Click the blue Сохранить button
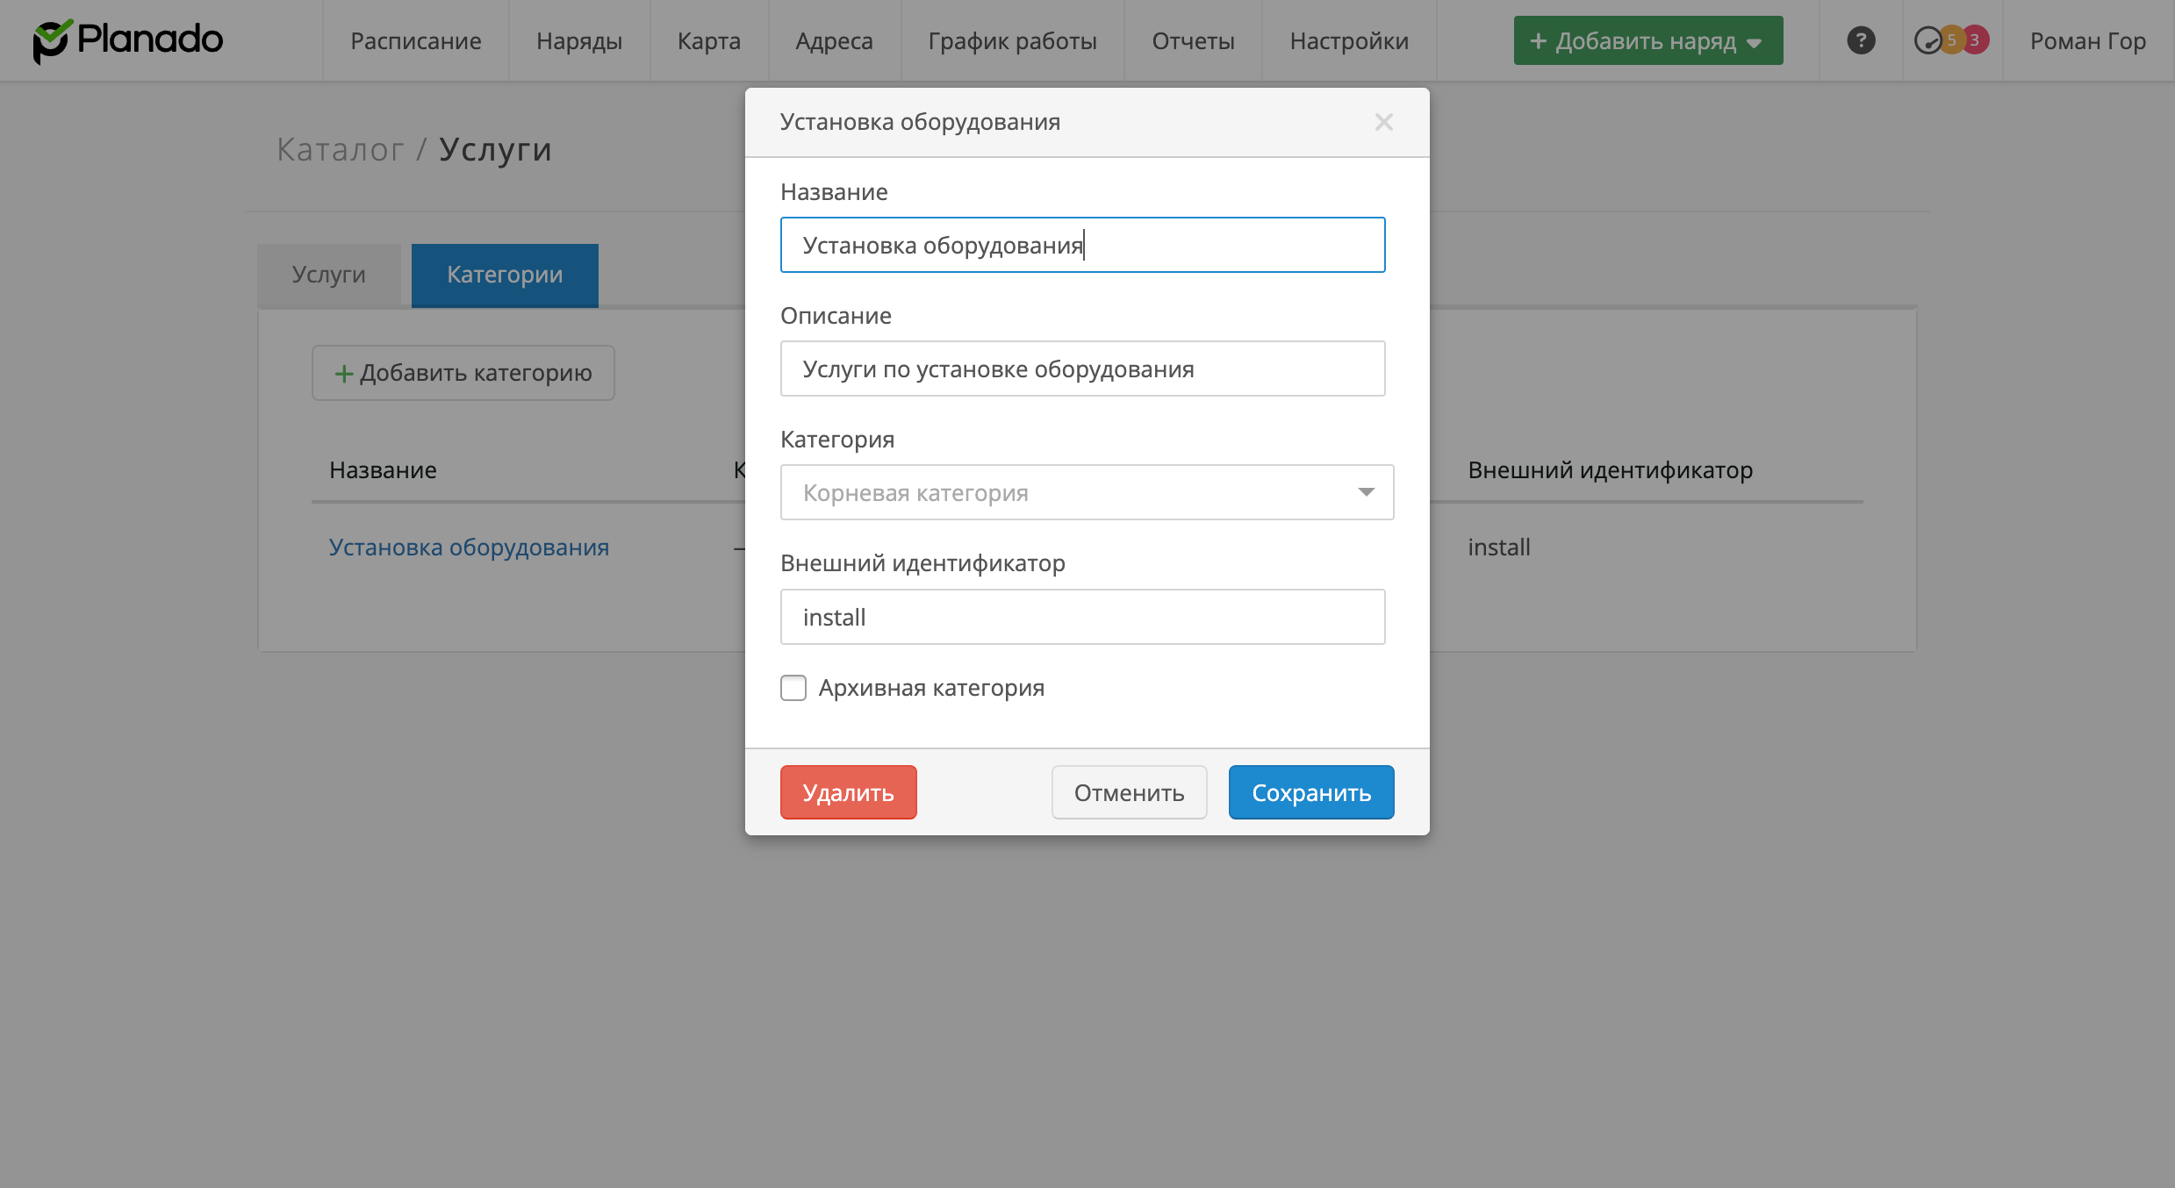2175x1188 pixels. click(1310, 792)
